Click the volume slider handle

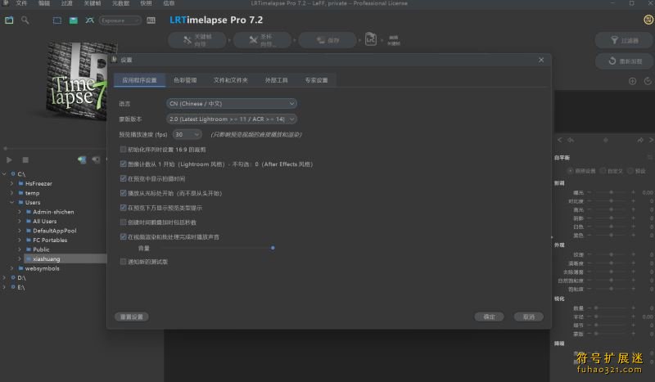[273, 248]
